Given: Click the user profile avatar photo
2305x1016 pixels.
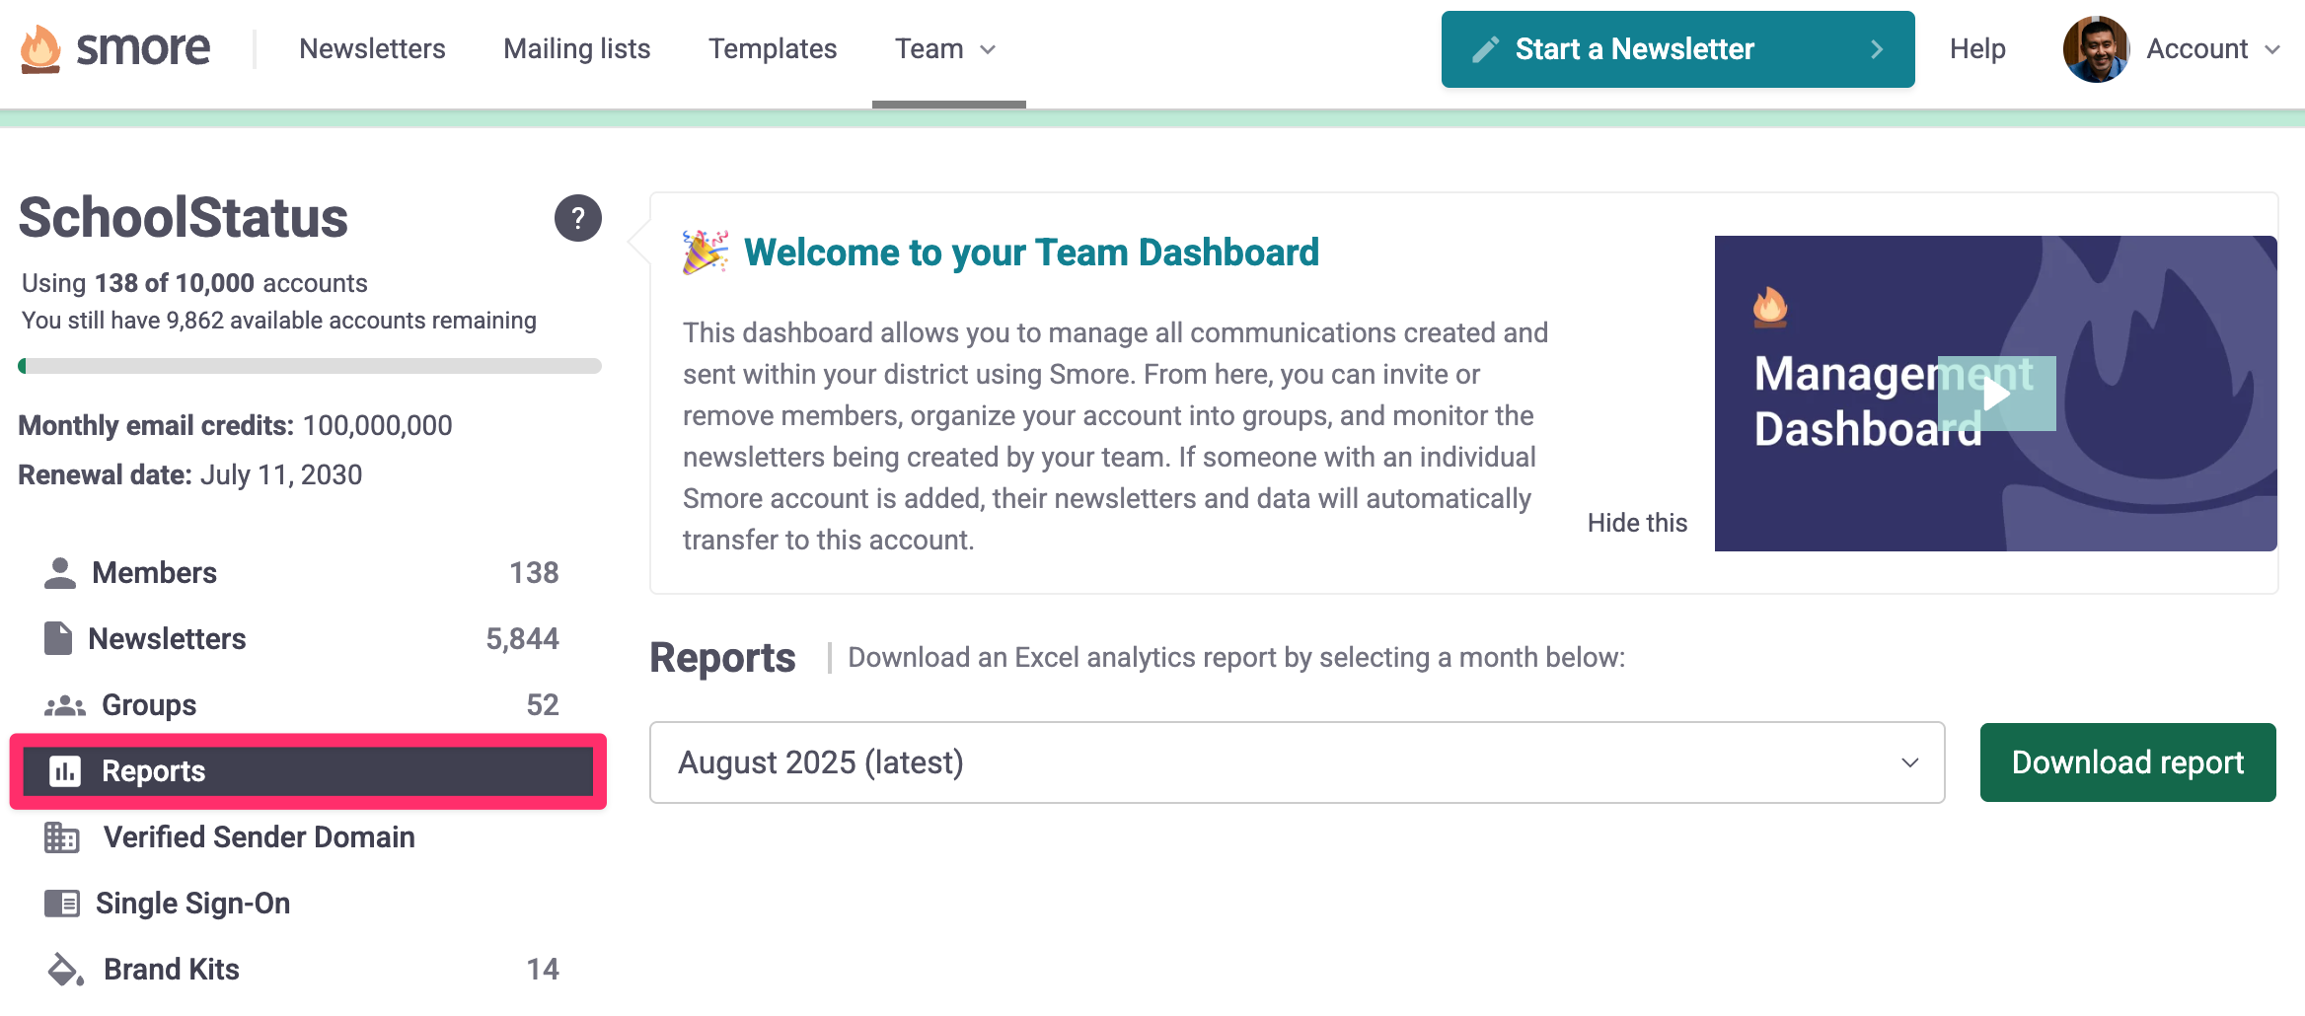Looking at the screenshot, I should tap(2096, 49).
